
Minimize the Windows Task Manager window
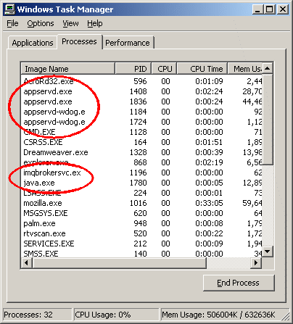pos(257,9)
